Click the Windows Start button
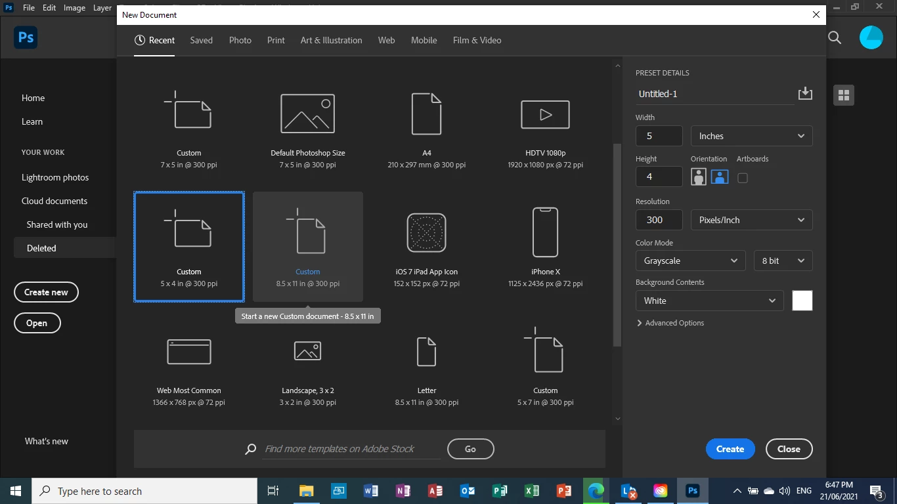This screenshot has width=897, height=504. [x=16, y=491]
